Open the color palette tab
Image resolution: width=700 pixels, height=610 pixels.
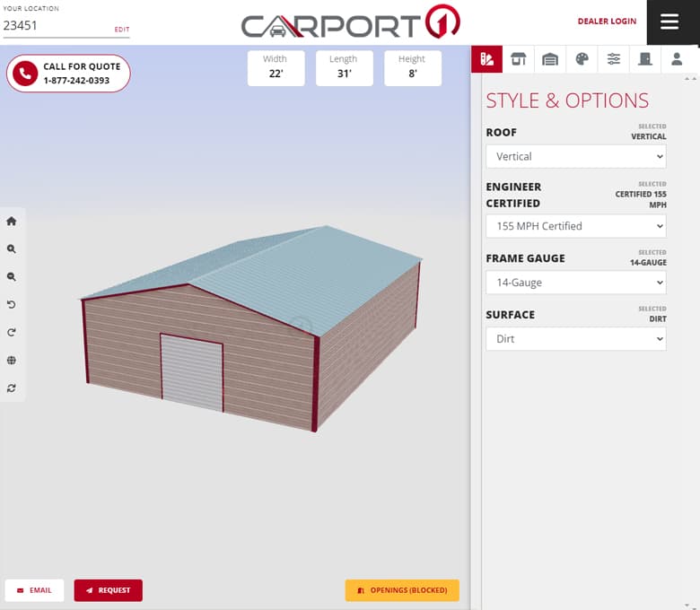point(582,59)
